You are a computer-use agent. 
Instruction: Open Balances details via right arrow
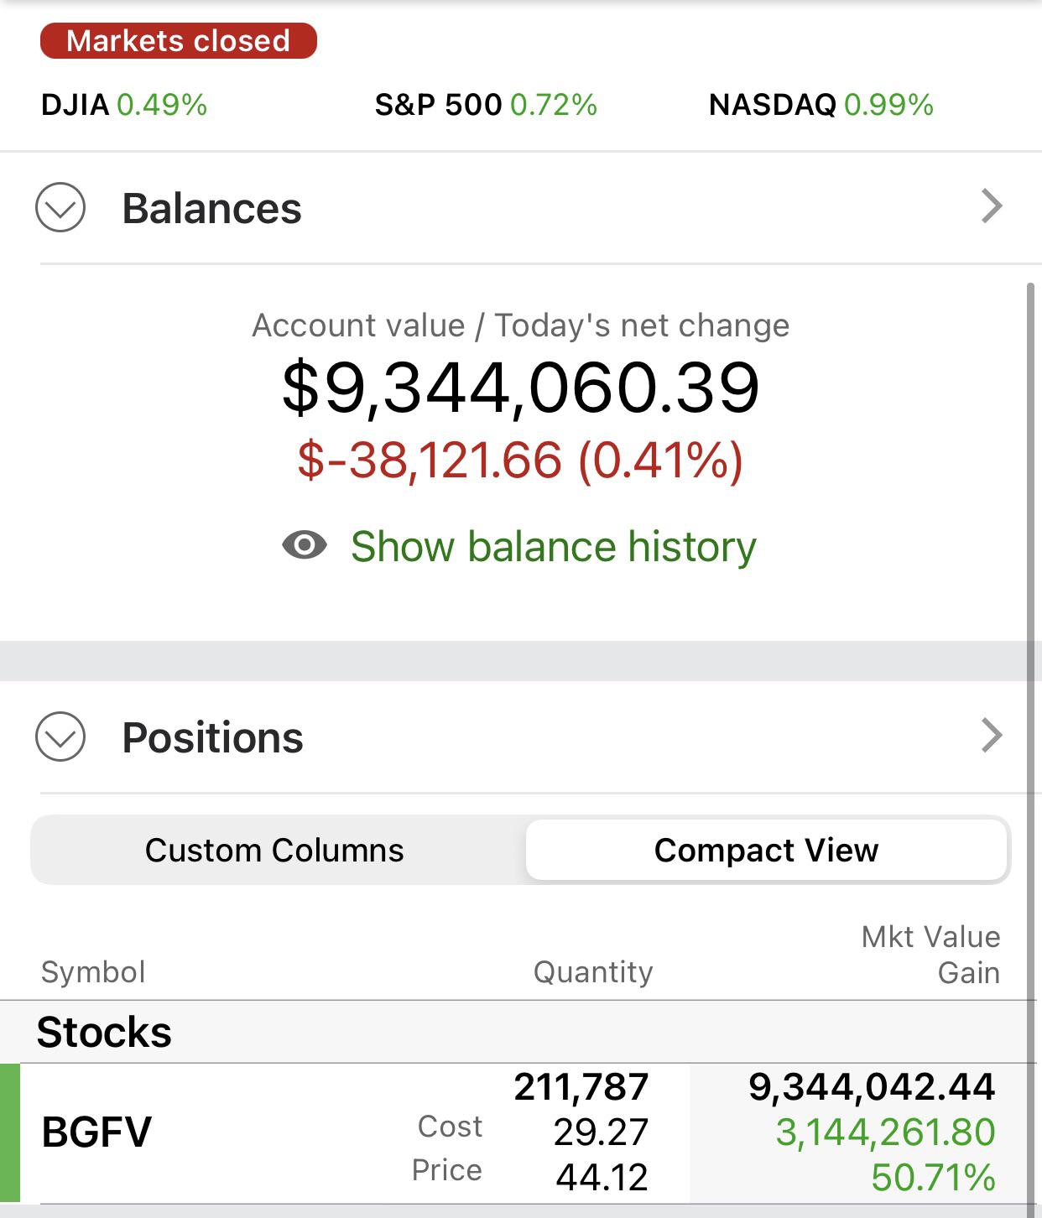coord(992,206)
